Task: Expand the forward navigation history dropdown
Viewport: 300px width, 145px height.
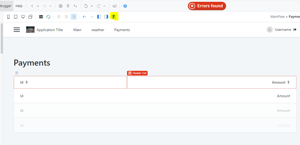Action: 50,6
